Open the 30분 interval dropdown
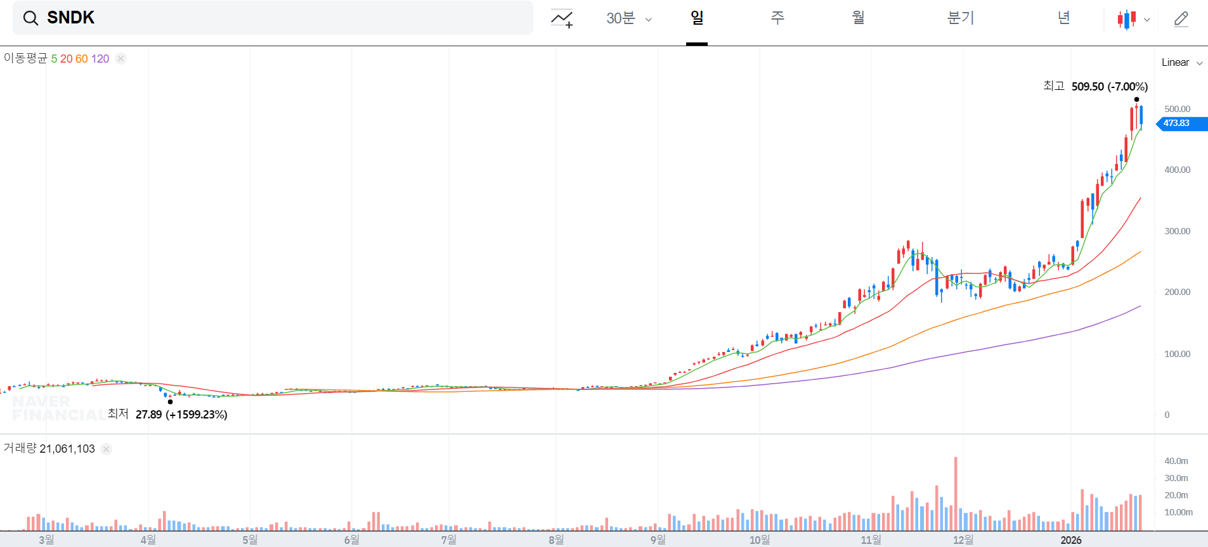The width and height of the screenshot is (1208, 547). 629,18
